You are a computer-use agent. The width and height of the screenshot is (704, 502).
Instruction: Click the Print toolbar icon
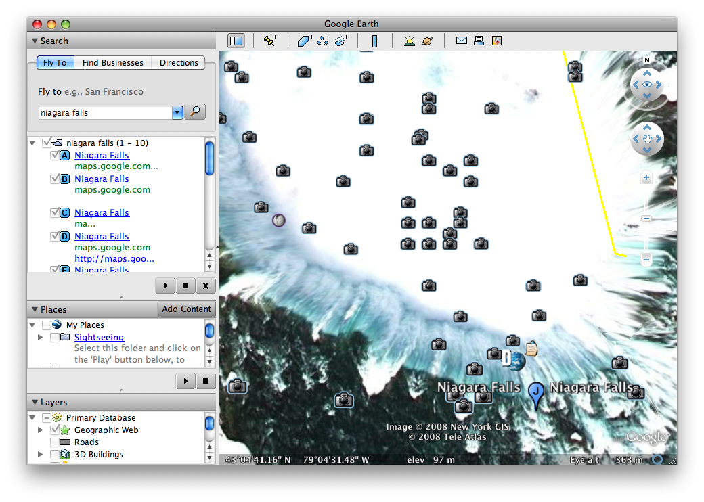tap(479, 41)
